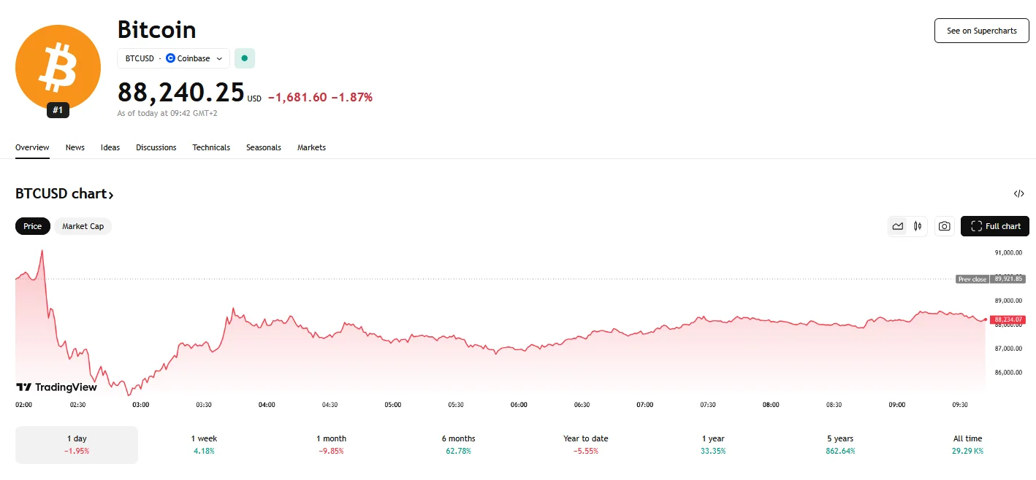Click the TradingView logo on chart

pos(56,387)
